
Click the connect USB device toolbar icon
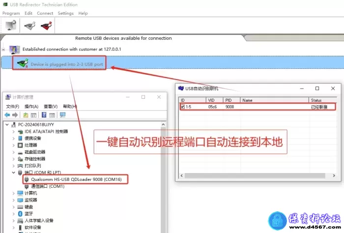(x=29, y=26)
